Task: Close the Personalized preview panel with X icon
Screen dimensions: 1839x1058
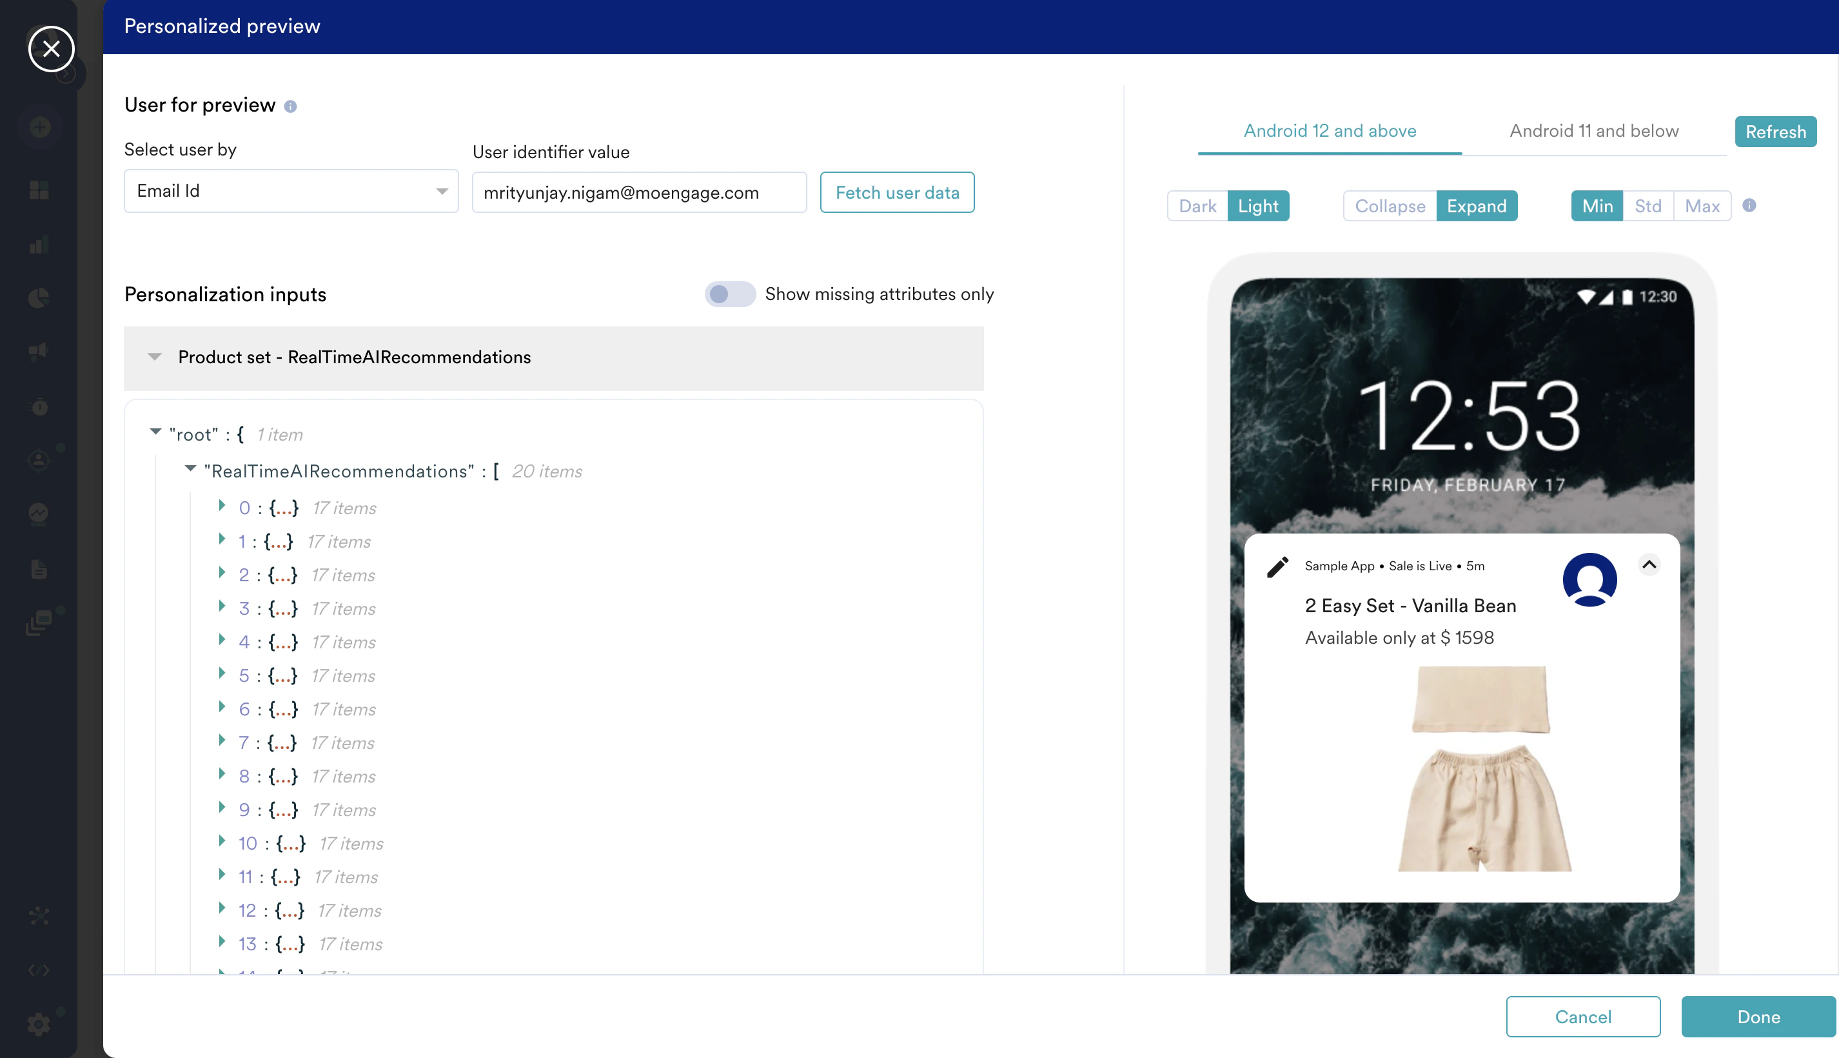Action: pos(51,48)
